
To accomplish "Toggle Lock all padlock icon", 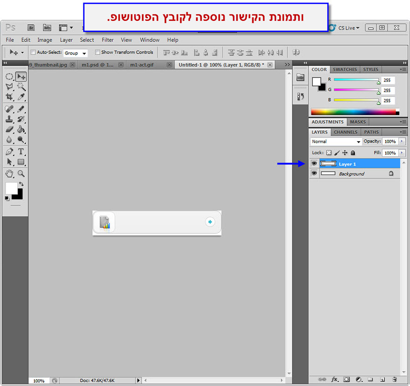I will (x=353, y=153).
